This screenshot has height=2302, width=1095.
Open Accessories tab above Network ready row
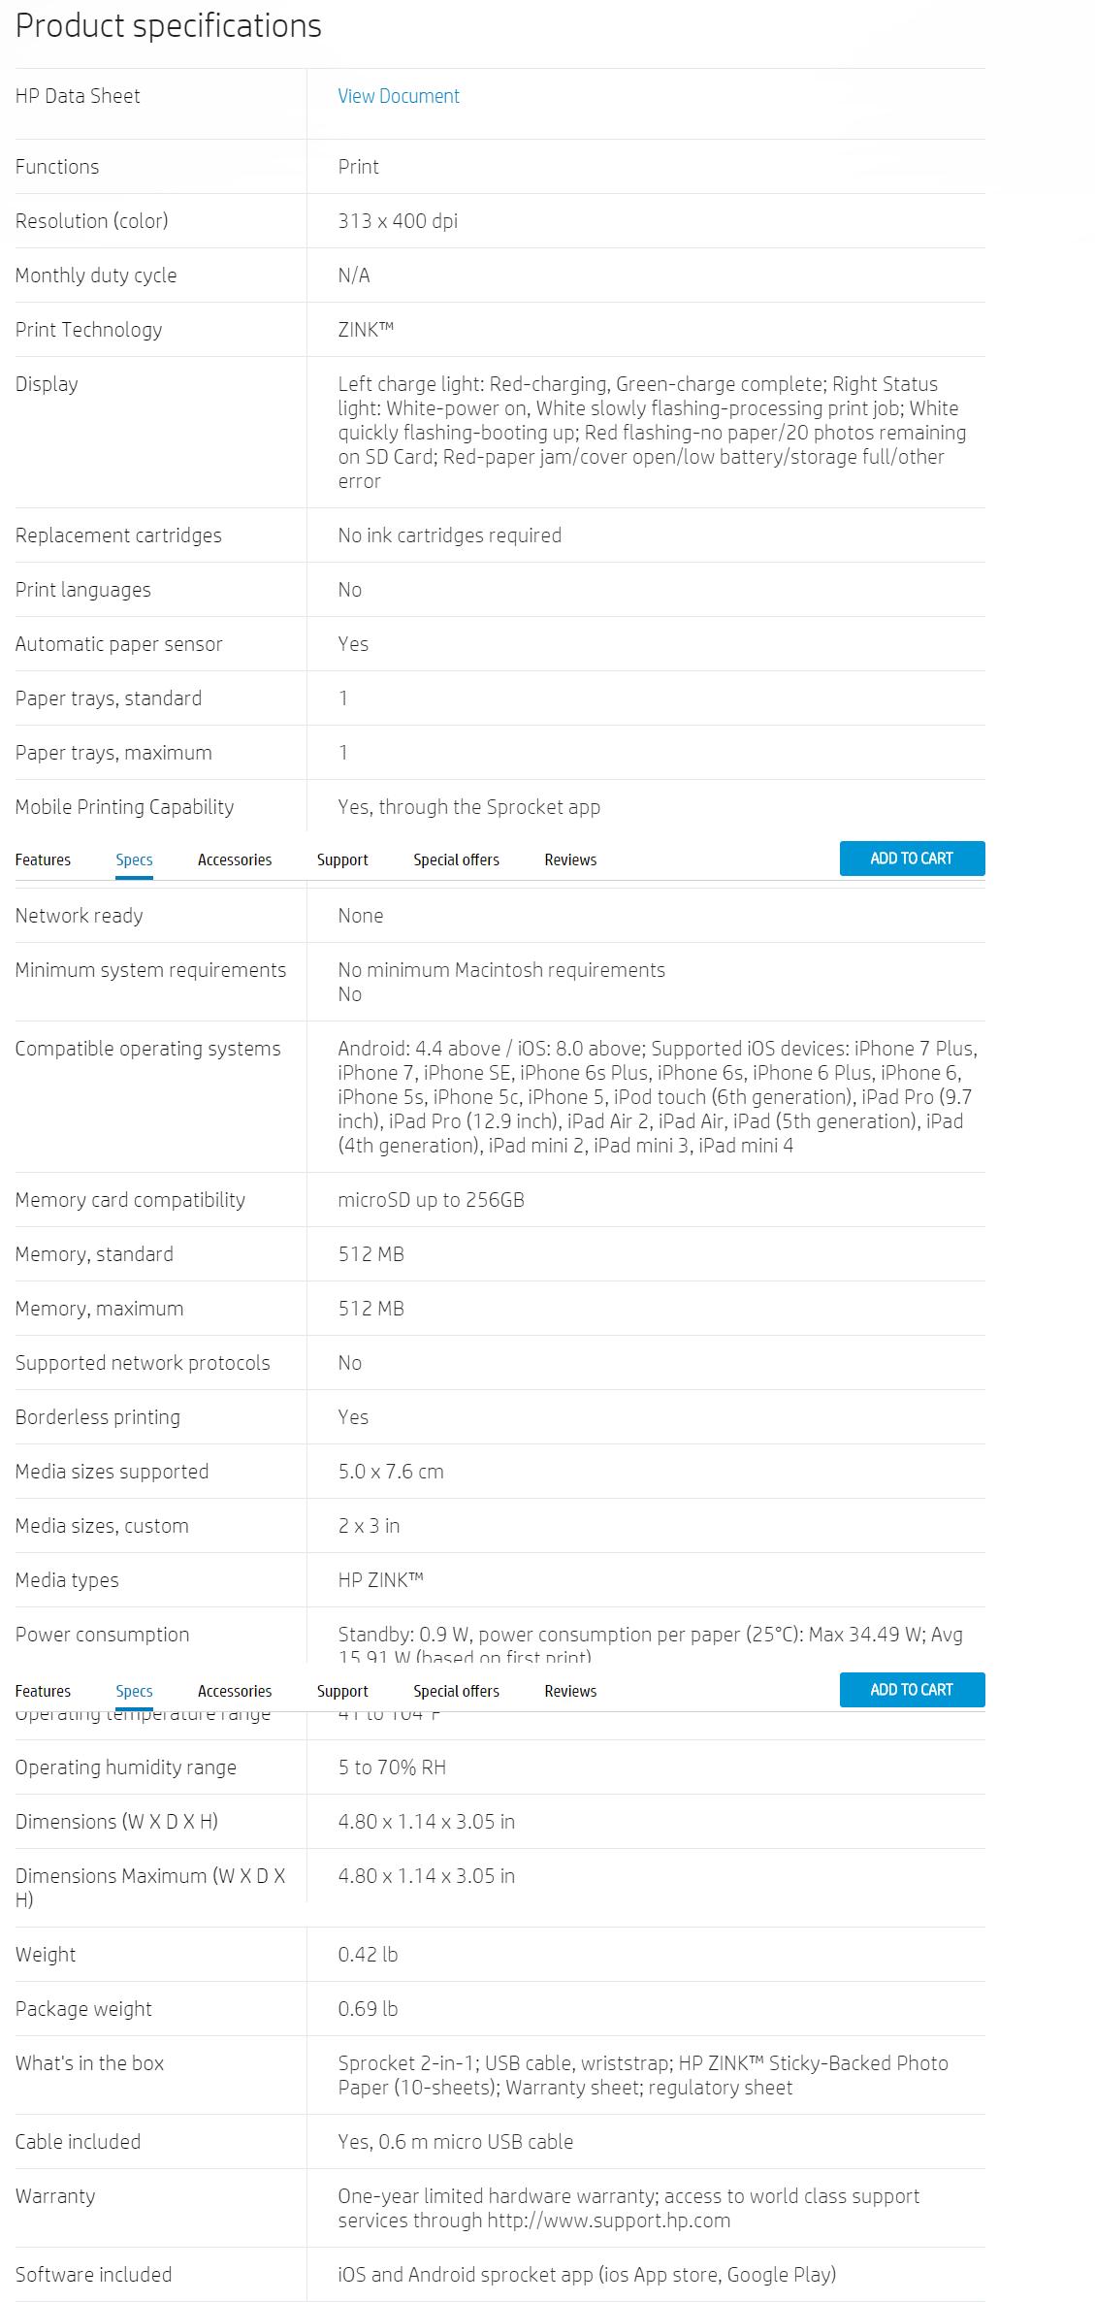235,859
